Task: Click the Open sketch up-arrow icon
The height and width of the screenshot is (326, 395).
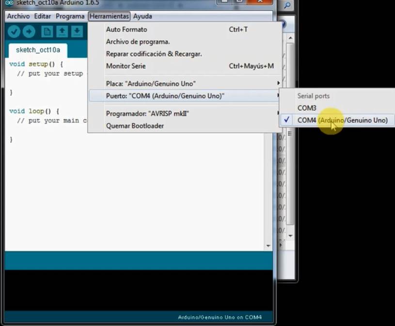Action: (62, 31)
